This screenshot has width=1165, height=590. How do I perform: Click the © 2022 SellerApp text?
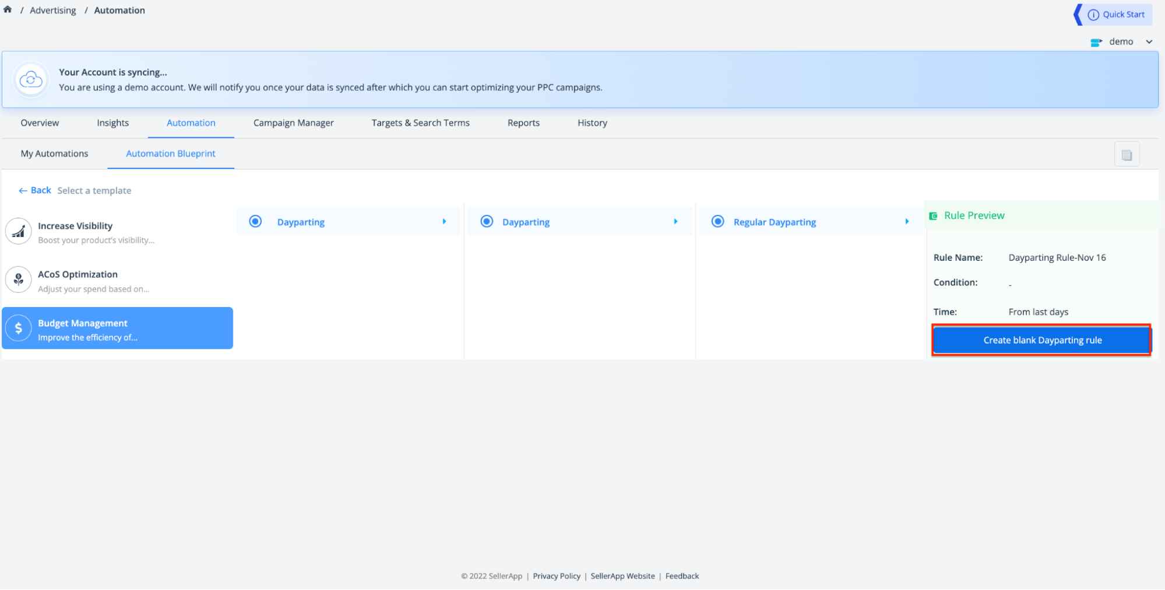point(492,576)
